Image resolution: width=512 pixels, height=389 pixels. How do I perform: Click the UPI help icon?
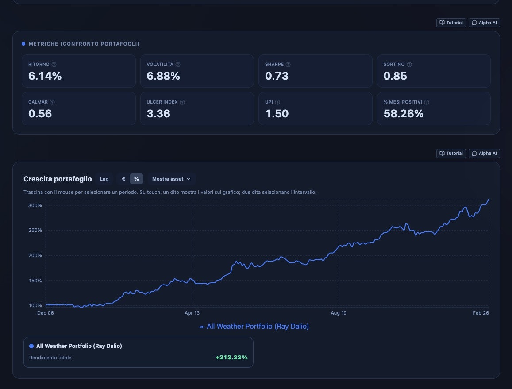277,102
